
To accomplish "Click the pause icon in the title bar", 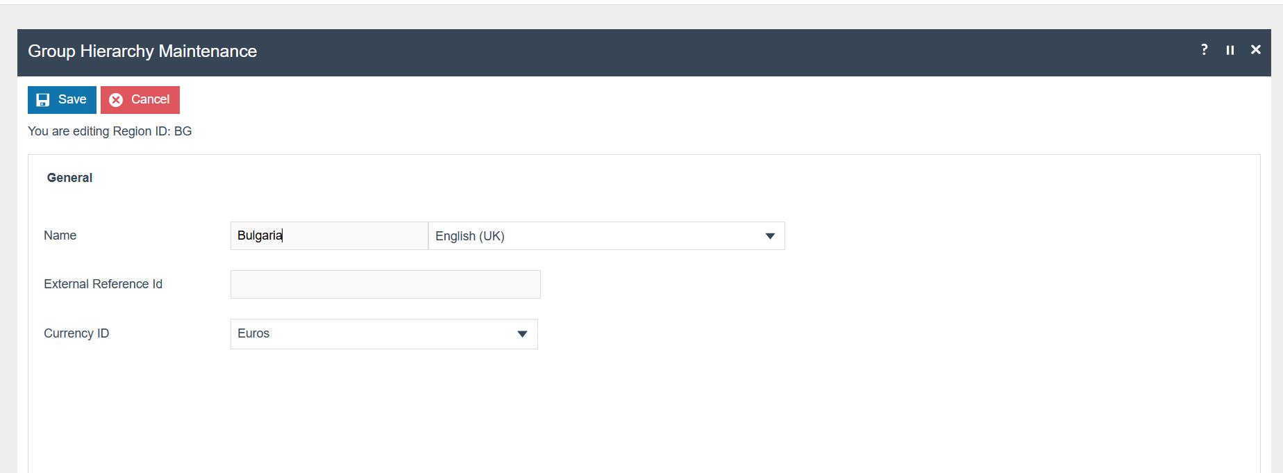I will tap(1230, 50).
